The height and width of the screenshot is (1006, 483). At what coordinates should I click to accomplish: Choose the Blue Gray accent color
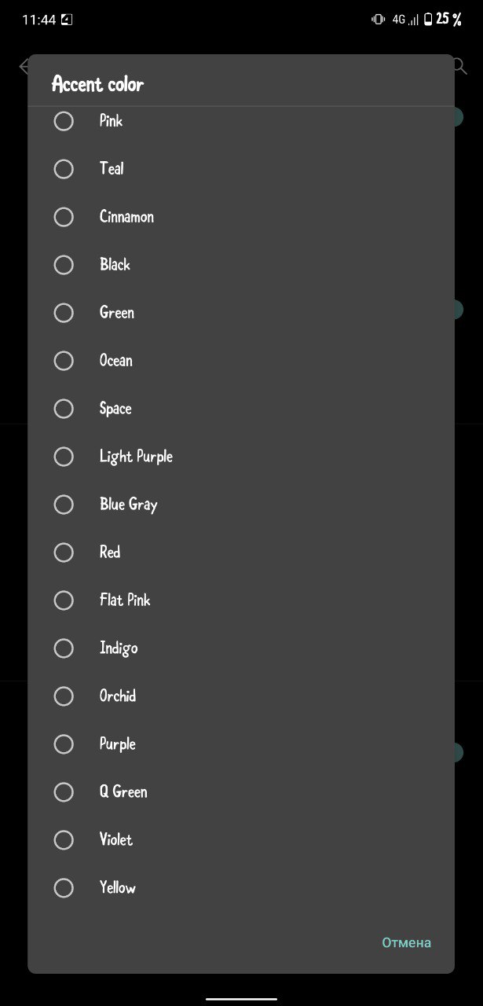241,505
